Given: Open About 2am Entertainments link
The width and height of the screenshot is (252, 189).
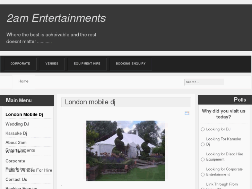Looking at the screenshot, I should (x=16, y=143).
